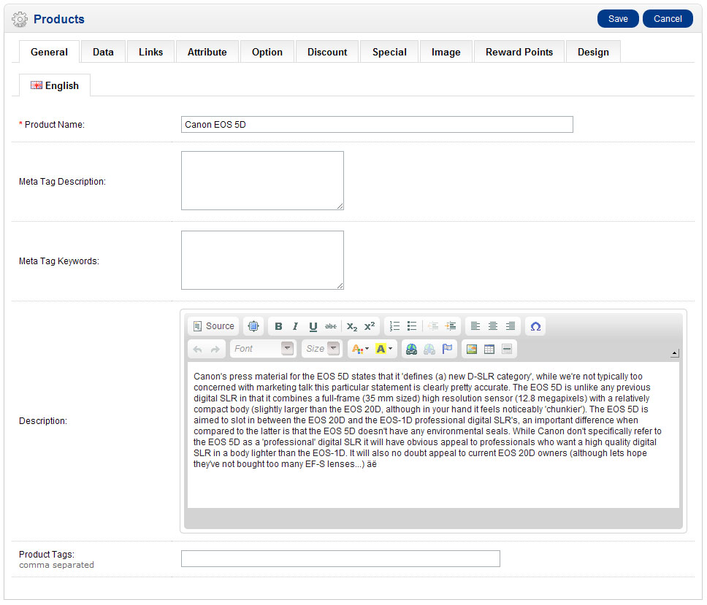707x605 pixels.
Task: Insert a numbered list in the description
Action: 394,326
